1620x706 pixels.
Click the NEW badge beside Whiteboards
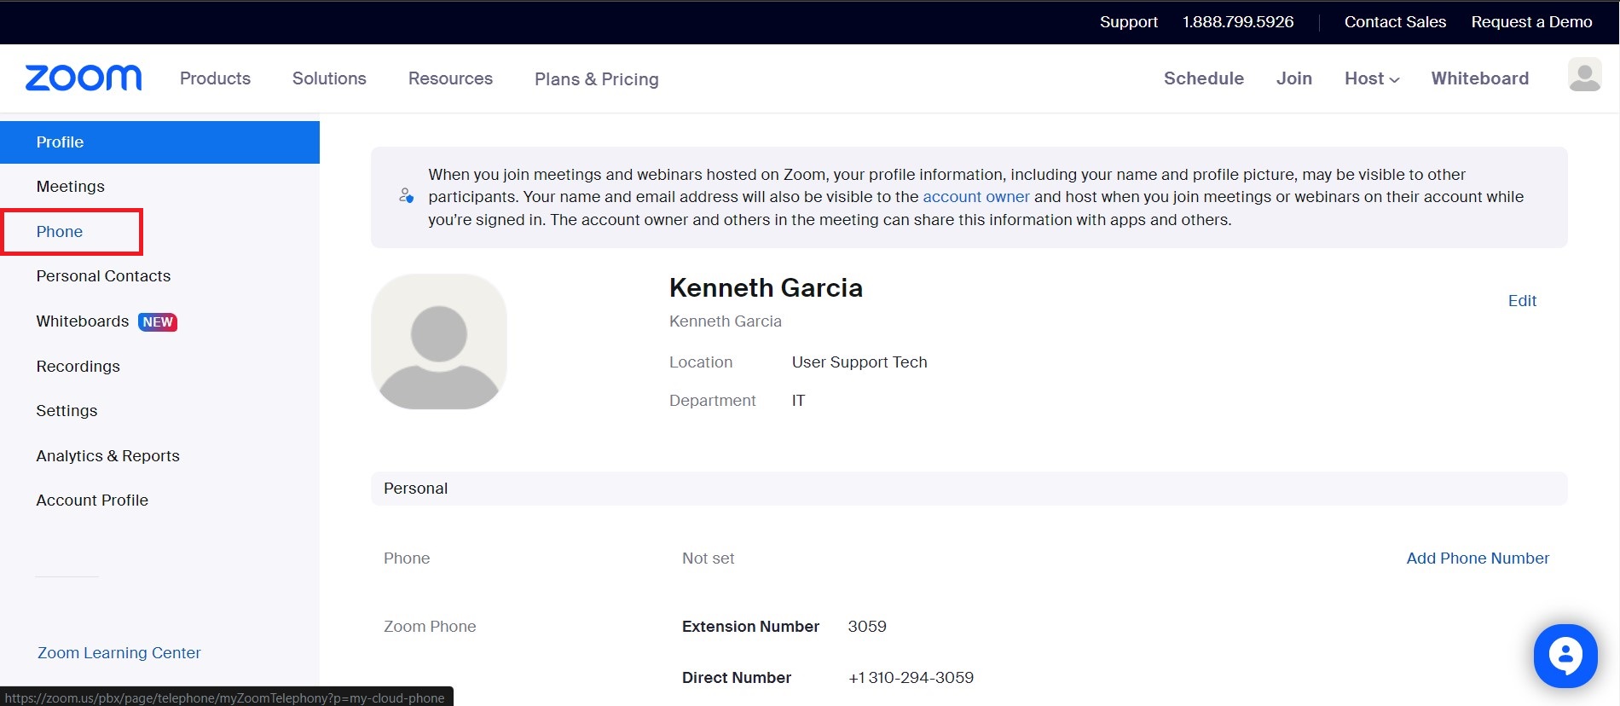[x=158, y=322]
